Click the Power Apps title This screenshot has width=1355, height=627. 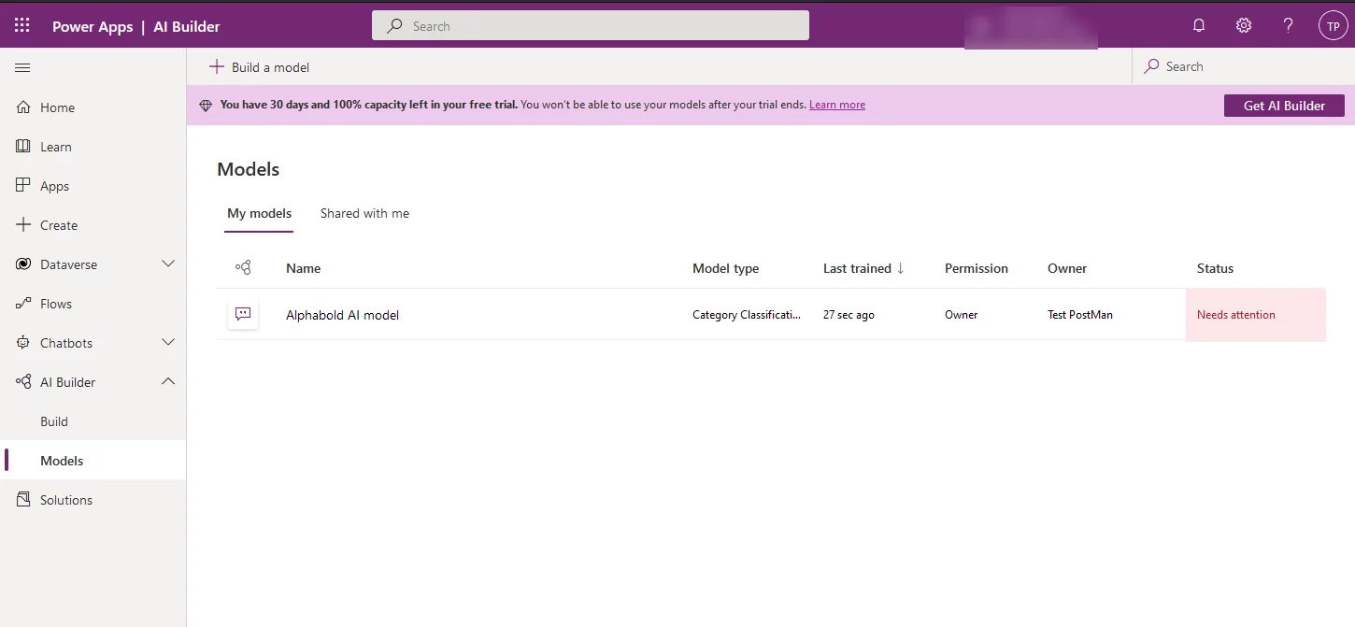click(x=93, y=26)
